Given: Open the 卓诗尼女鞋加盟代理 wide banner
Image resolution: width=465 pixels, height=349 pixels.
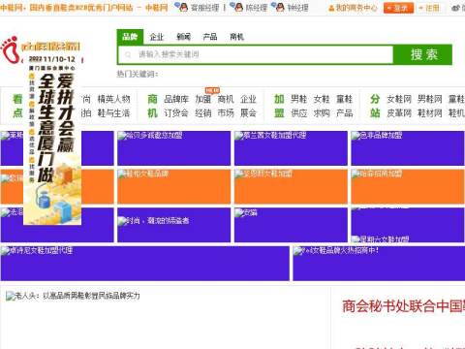Looking at the screenshot, I should click(145, 264).
